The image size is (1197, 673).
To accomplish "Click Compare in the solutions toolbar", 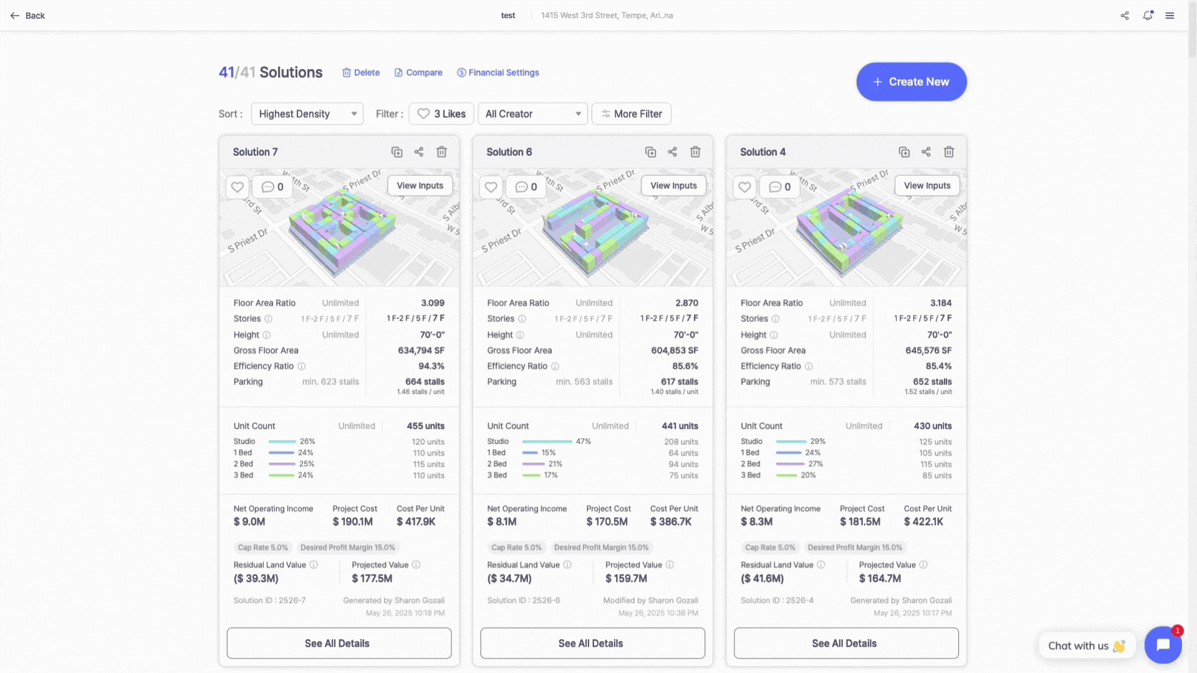I will pos(418,73).
